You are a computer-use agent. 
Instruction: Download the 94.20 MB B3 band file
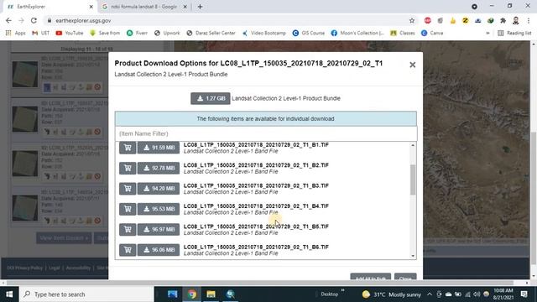(159, 189)
